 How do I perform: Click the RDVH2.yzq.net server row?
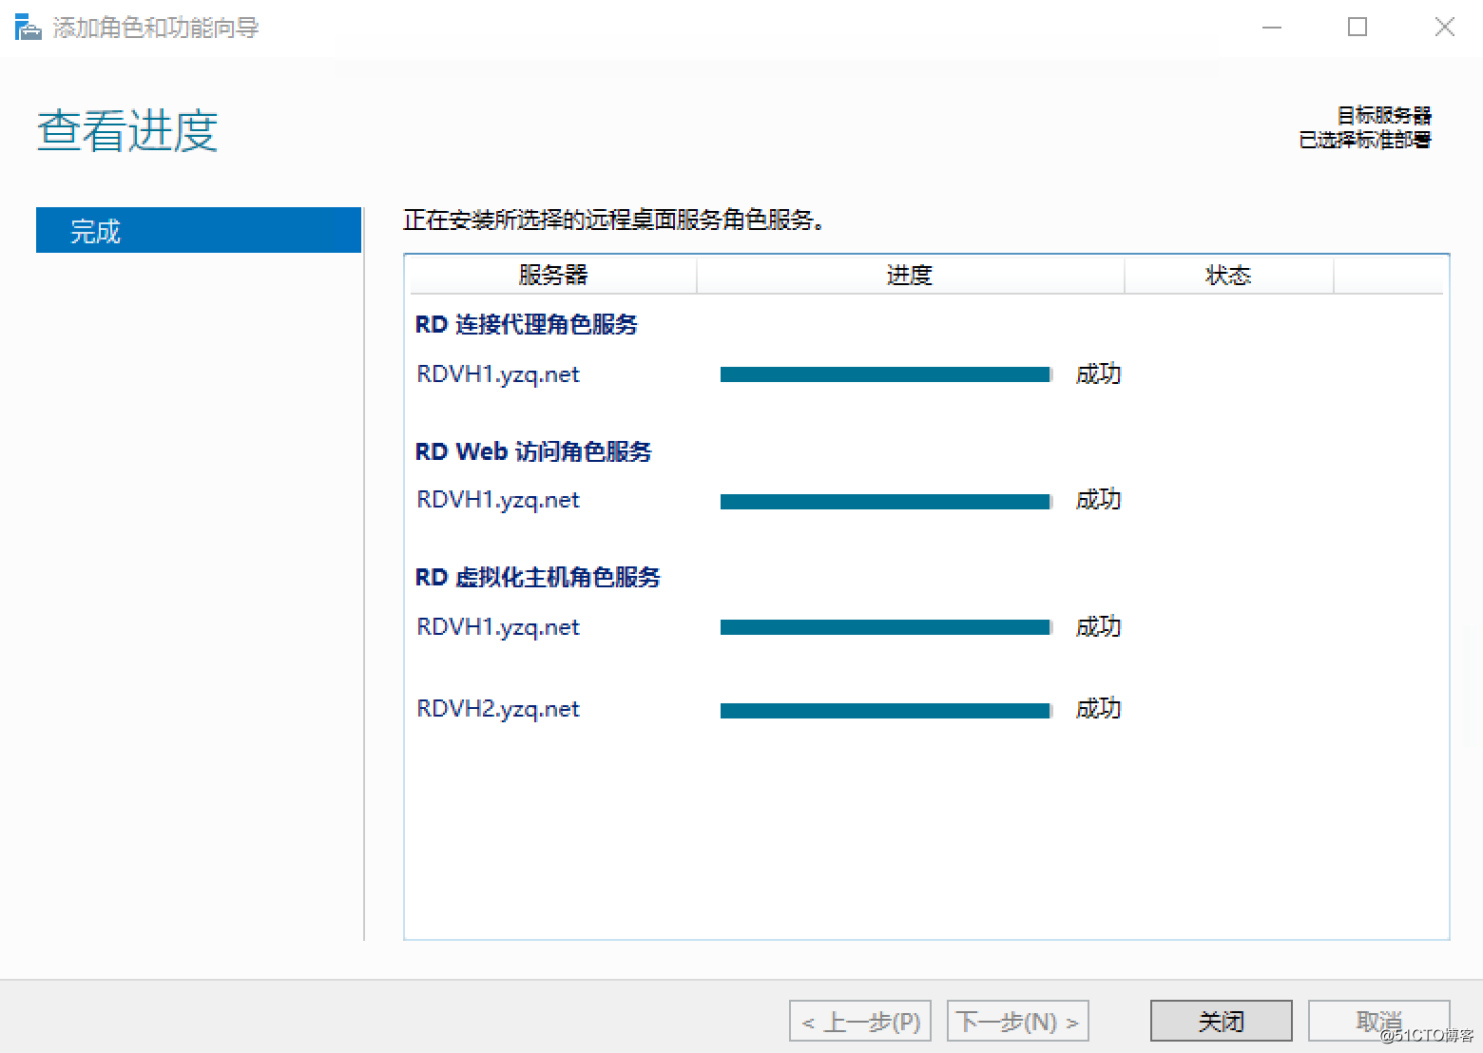[498, 709]
